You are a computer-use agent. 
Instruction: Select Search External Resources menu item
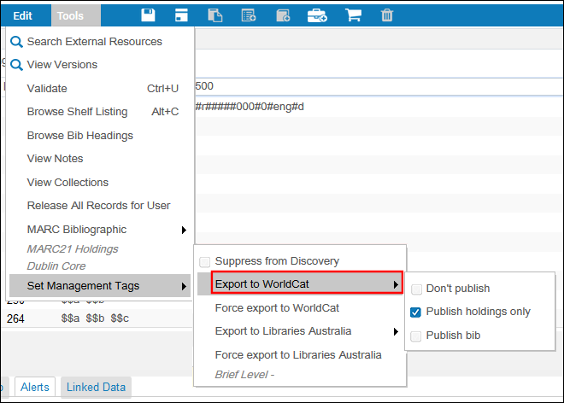coord(94,41)
